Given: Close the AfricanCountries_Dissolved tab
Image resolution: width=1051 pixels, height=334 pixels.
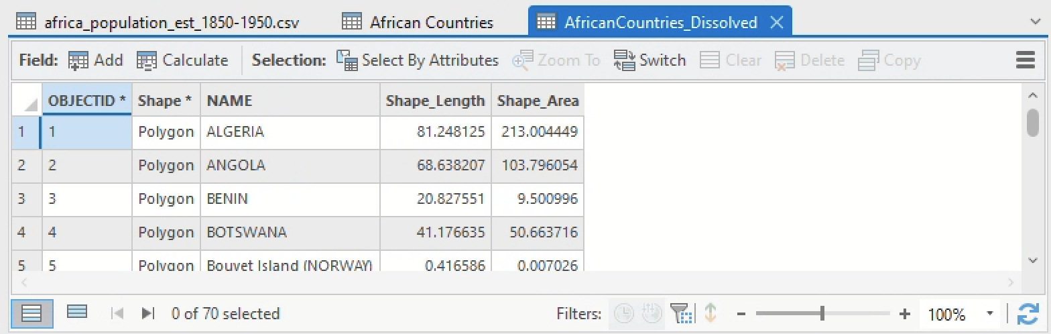Looking at the screenshot, I should click(x=777, y=22).
